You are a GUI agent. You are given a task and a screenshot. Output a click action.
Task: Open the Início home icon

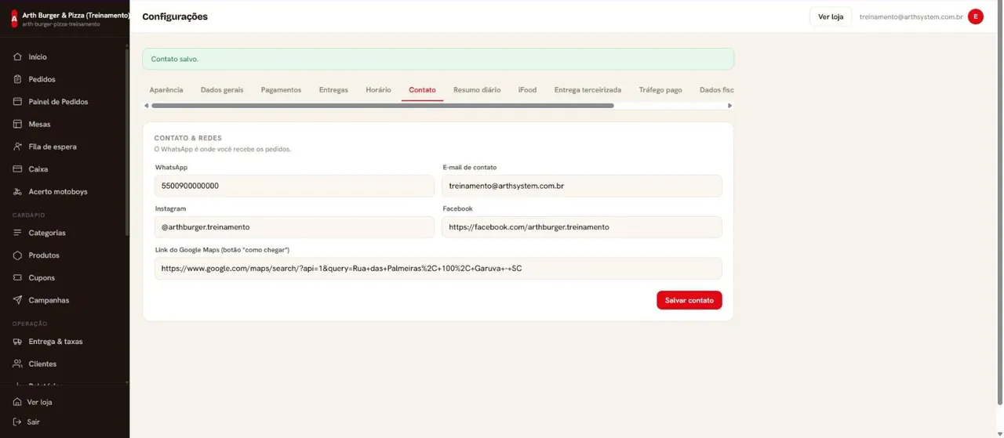(17, 57)
